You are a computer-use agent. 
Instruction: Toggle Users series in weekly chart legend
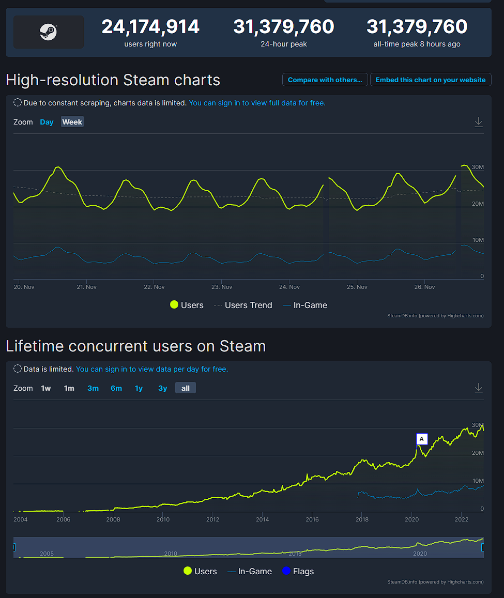[x=187, y=305]
